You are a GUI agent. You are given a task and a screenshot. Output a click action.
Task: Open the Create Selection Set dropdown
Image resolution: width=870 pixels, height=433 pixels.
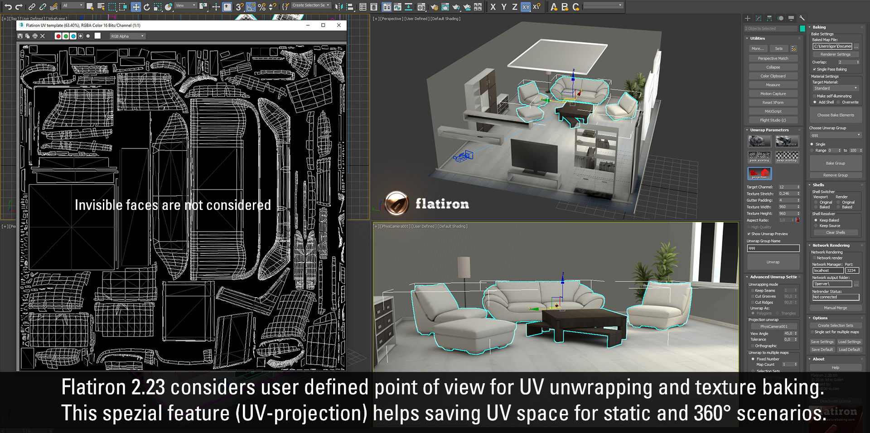pyautogui.click(x=311, y=5)
